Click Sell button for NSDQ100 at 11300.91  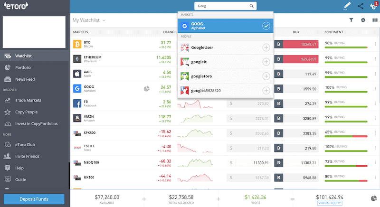(x=248, y=163)
